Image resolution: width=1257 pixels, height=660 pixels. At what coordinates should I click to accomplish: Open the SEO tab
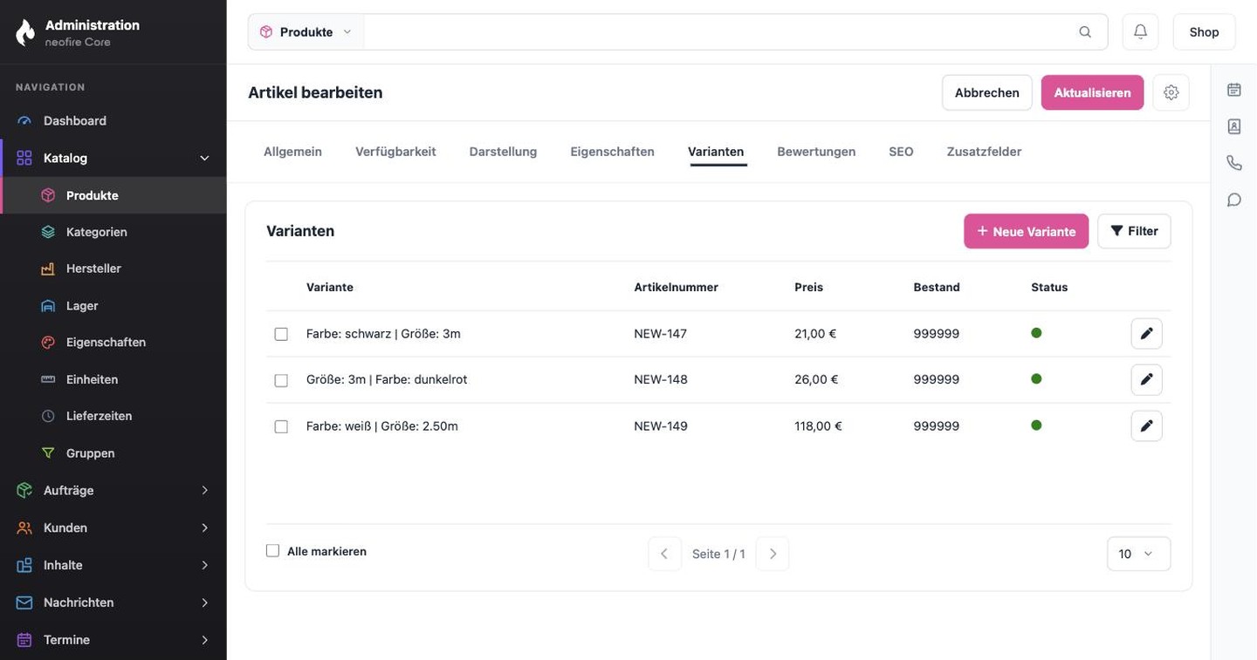pos(901,152)
